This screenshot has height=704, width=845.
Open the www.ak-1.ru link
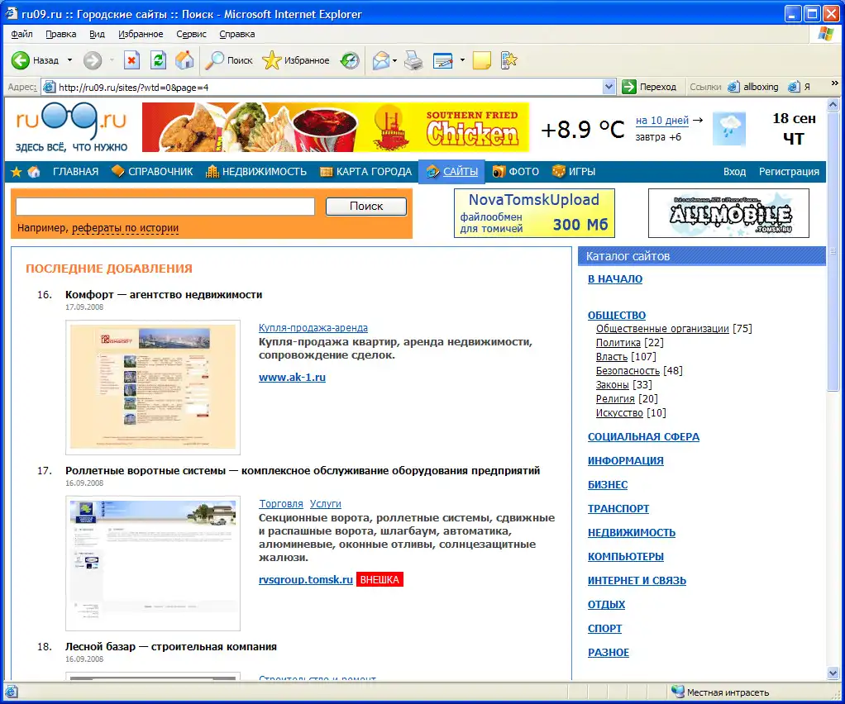click(x=292, y=377)
